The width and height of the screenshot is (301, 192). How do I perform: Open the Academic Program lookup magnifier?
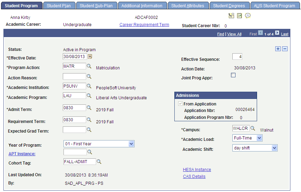click(89, 95)
